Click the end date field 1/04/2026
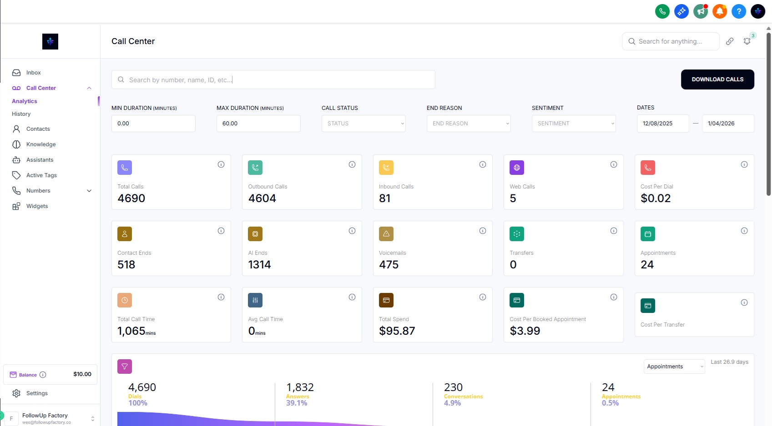This screenshot has height=426, width=772. 728,124
